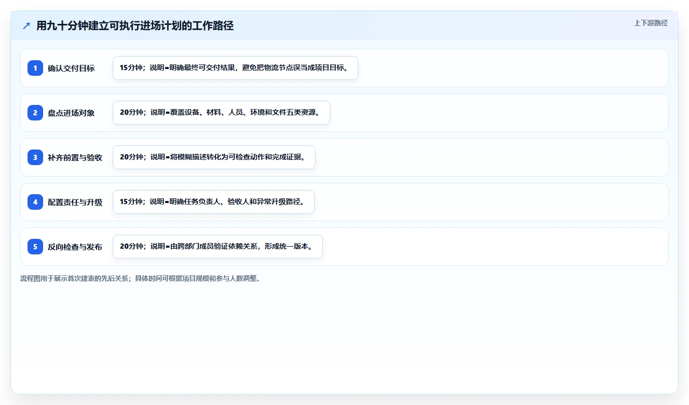Select step label 盘点进场对象
Viewport: 689px width, 405px height.
[x=71, y=113]
